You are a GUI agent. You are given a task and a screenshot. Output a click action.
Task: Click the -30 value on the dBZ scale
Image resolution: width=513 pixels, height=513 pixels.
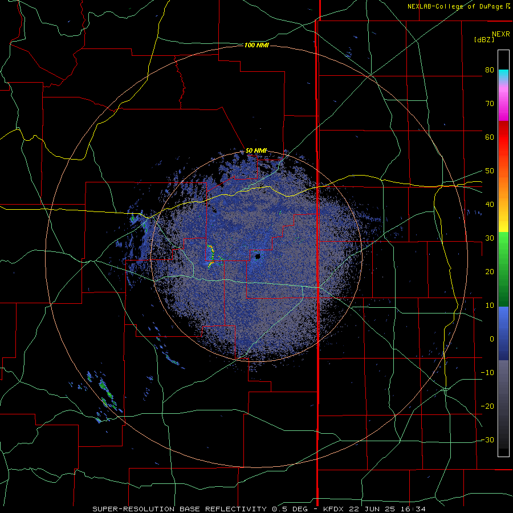pos(487,440)
